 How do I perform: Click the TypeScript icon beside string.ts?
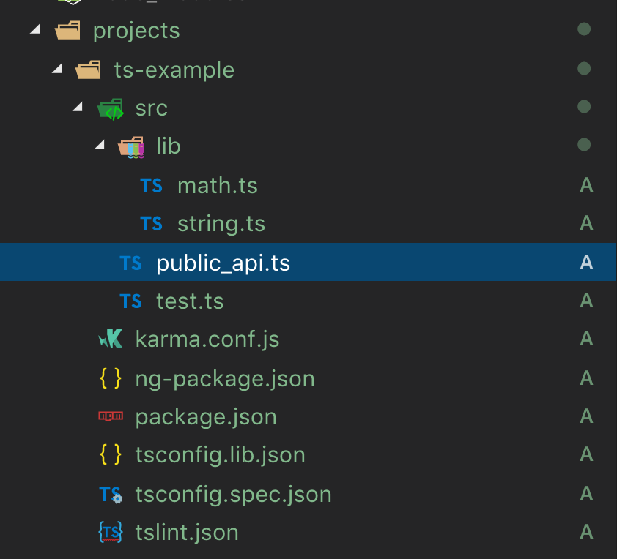click(151, 223)
